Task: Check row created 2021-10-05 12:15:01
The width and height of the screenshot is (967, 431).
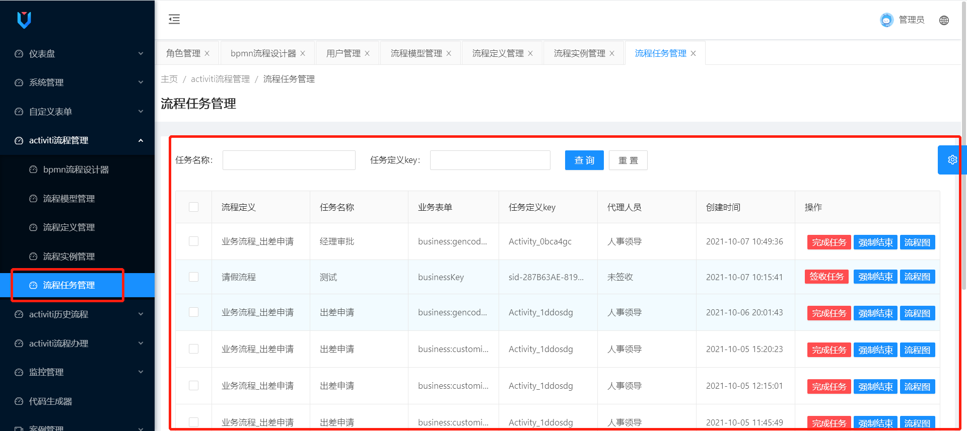Action: (x=193, y=386)
